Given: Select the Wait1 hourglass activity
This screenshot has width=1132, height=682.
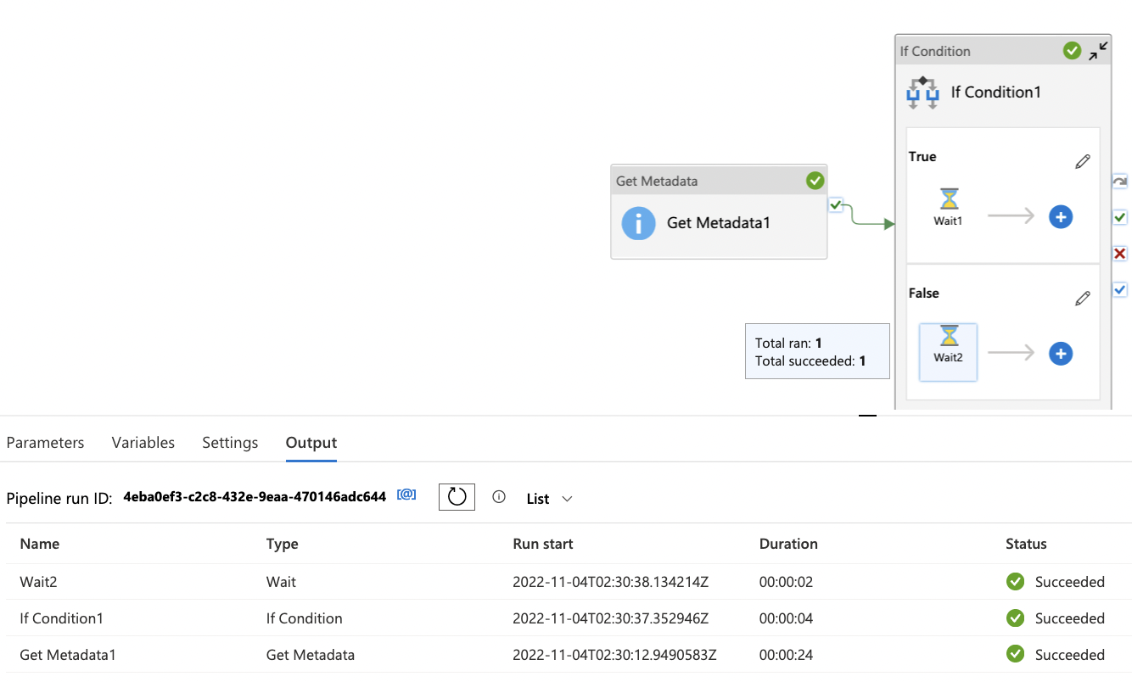Looking at the screenshot, I should pos(949,199).
